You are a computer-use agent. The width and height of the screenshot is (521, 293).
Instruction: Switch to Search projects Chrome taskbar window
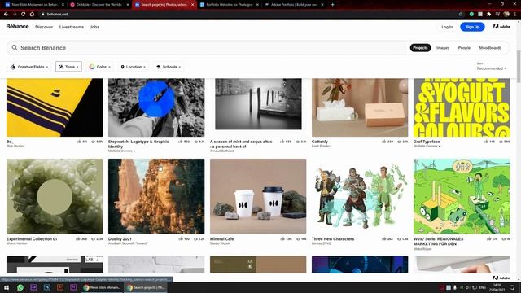[x=146, y=287]
